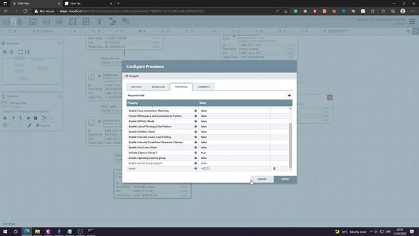
Task: Open File Explorer from the taskbar
Action: pyautogui.click(x=37, y=231)
